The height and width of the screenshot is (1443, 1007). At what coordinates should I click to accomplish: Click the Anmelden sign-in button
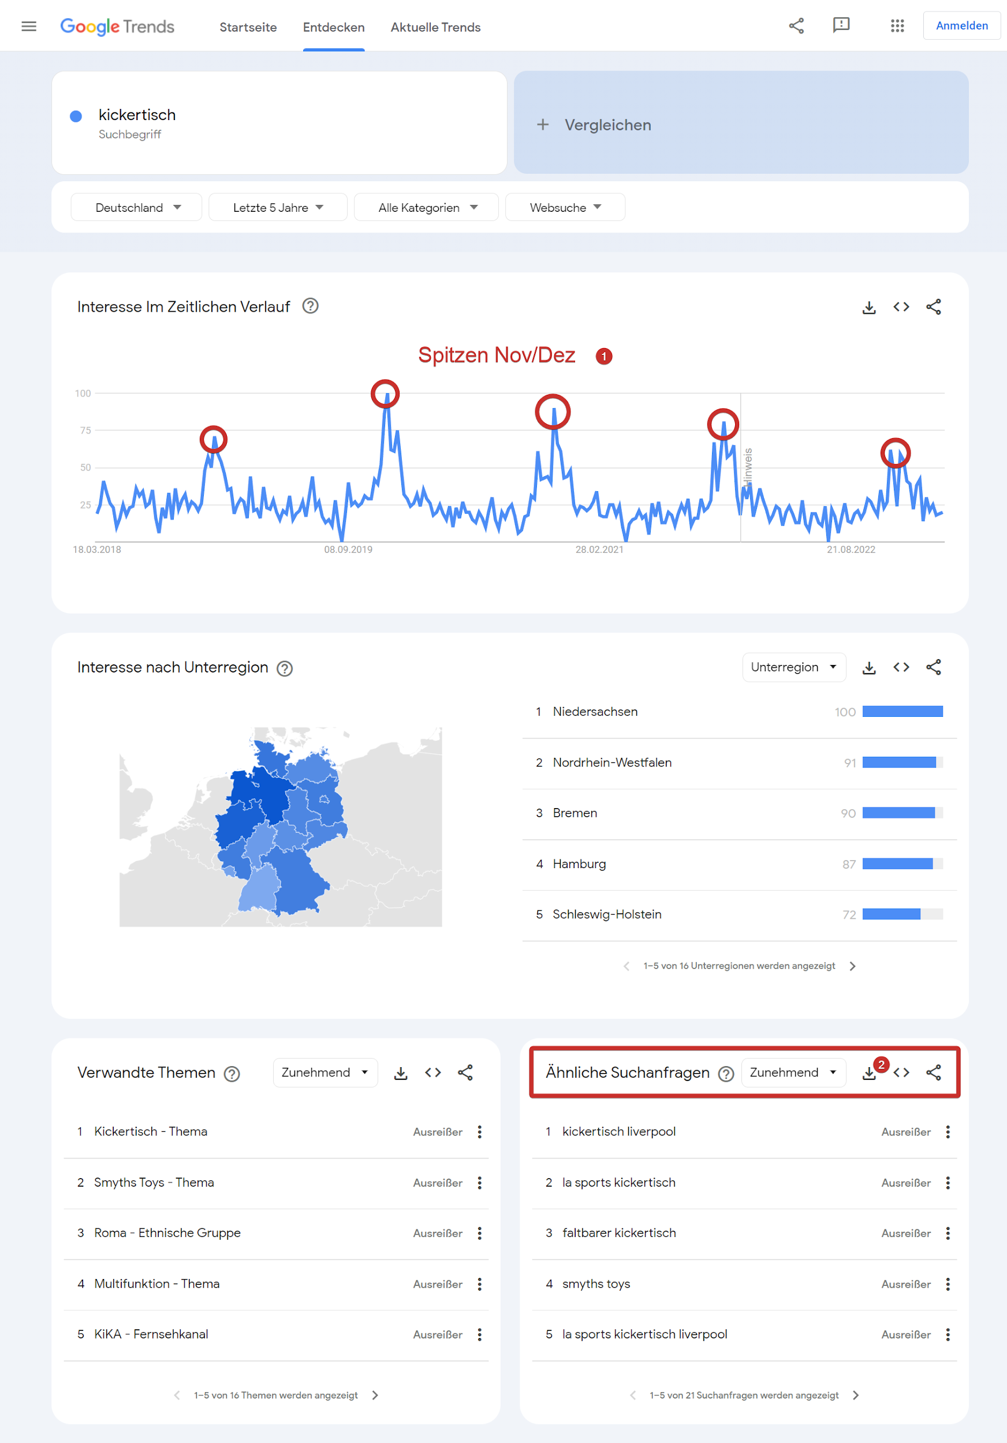[x=961, y=26]
